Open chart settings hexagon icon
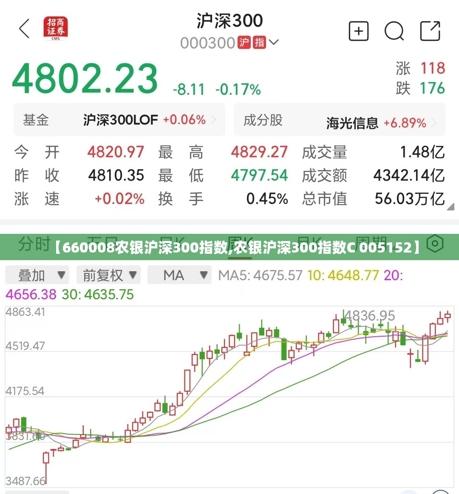The width and height of the screenshot is (459, 494). [435, 244]
